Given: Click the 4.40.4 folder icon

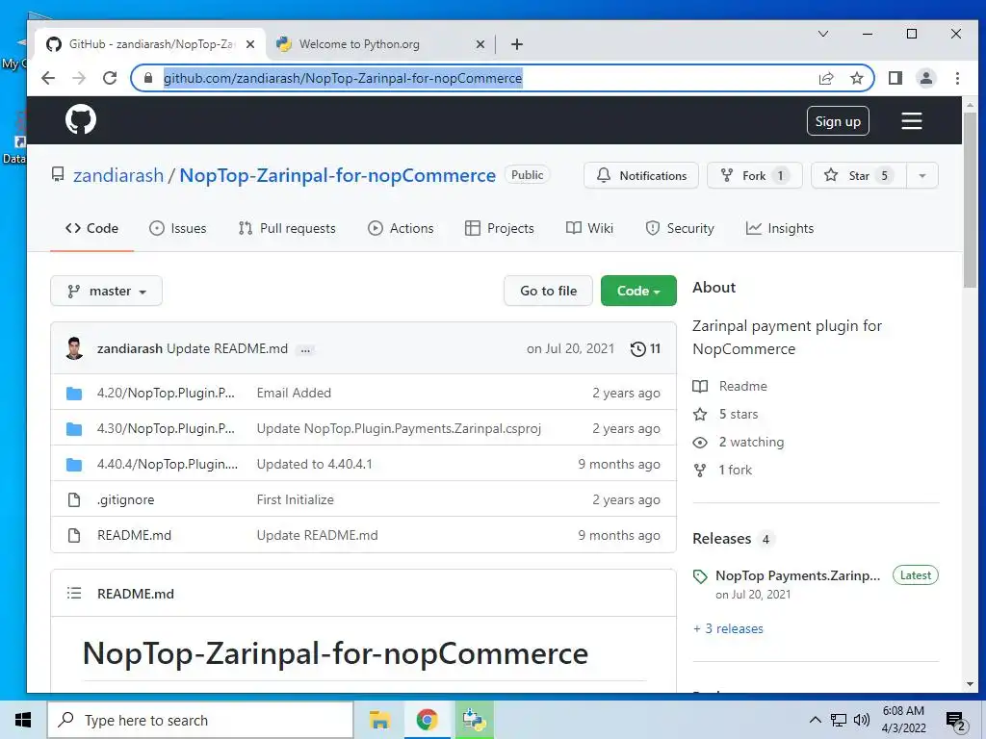Looking at the screenshot, I should 74,465.
